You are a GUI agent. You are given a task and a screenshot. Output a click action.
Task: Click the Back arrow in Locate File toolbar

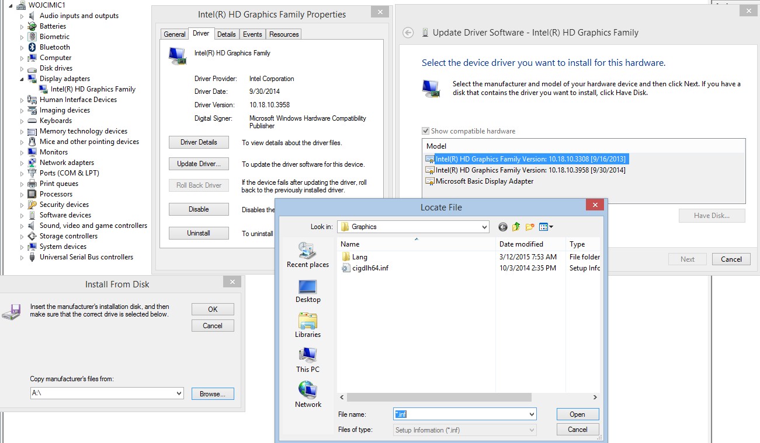(502, 227)
